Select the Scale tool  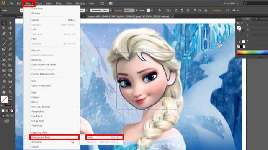tap(10, 54)
